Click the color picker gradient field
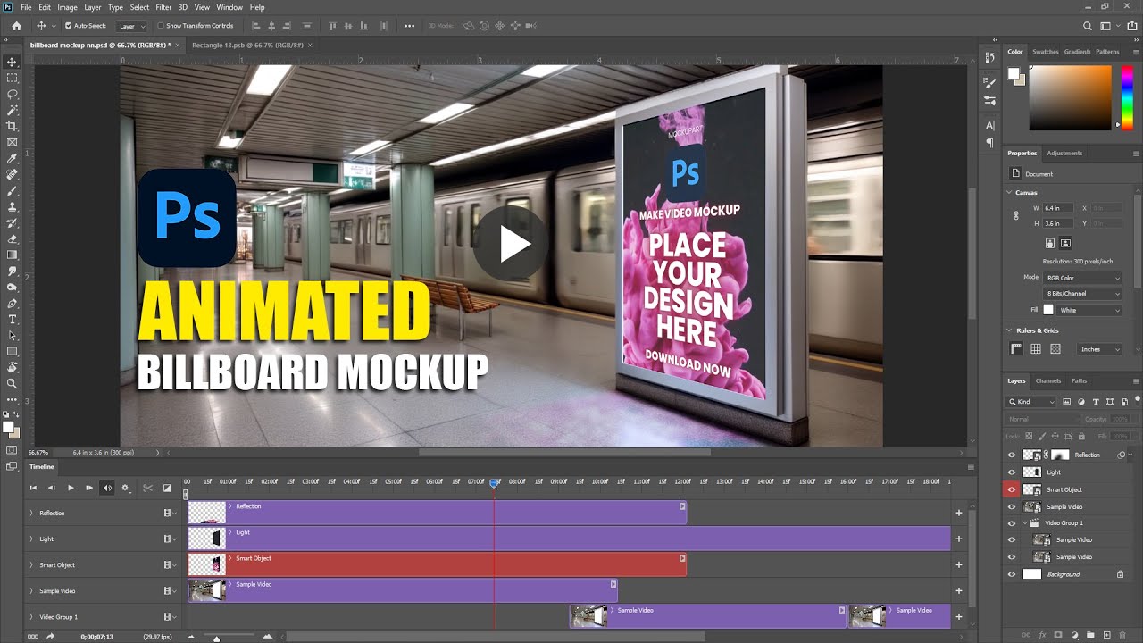Viewport: 1143px width, 643px height. point(1071,98)
